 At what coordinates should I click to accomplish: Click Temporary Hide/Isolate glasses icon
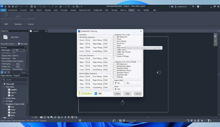click(62, 117)
